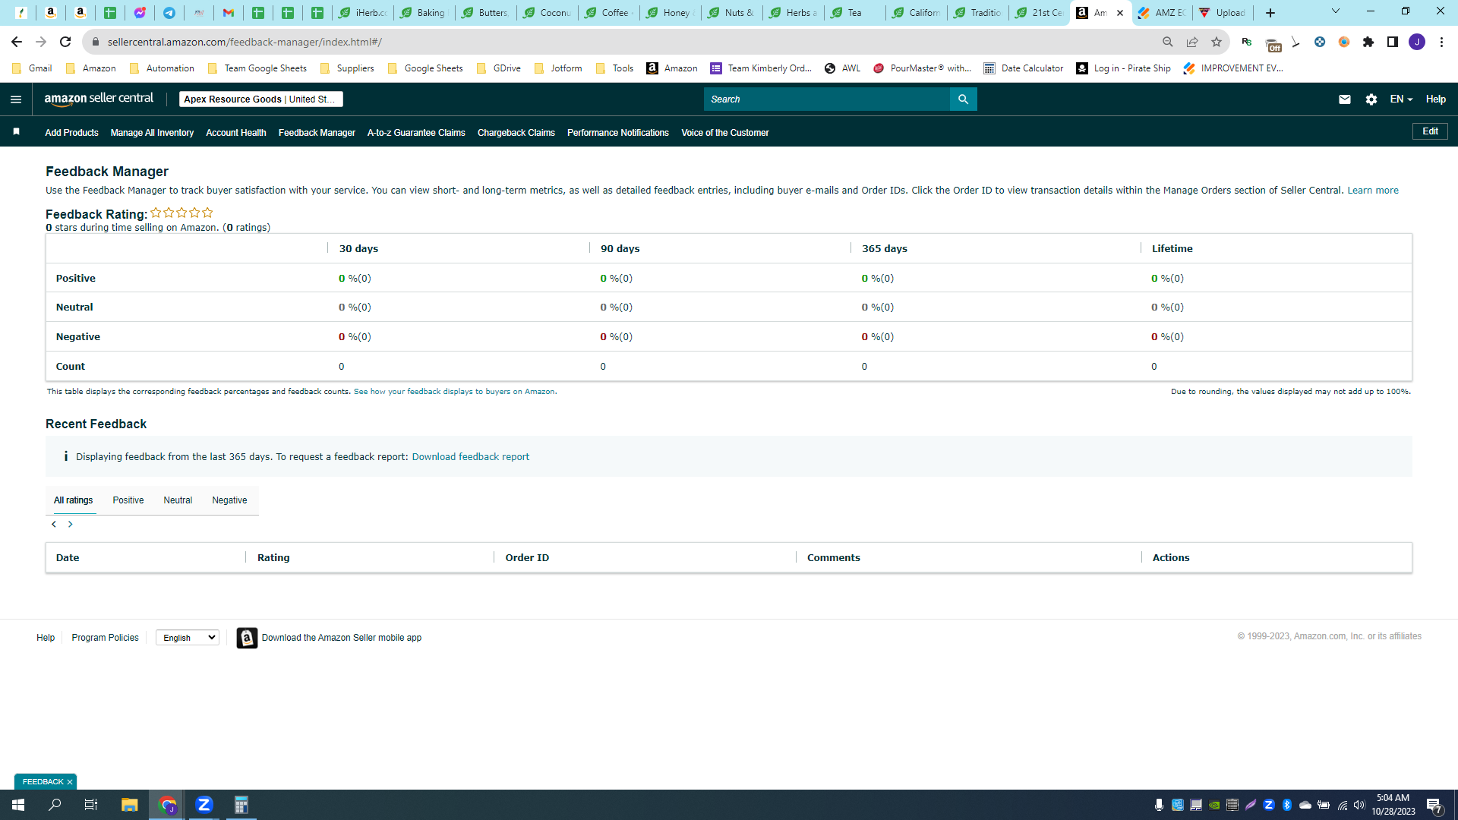Reload the page in Chrome

(65, 42)
